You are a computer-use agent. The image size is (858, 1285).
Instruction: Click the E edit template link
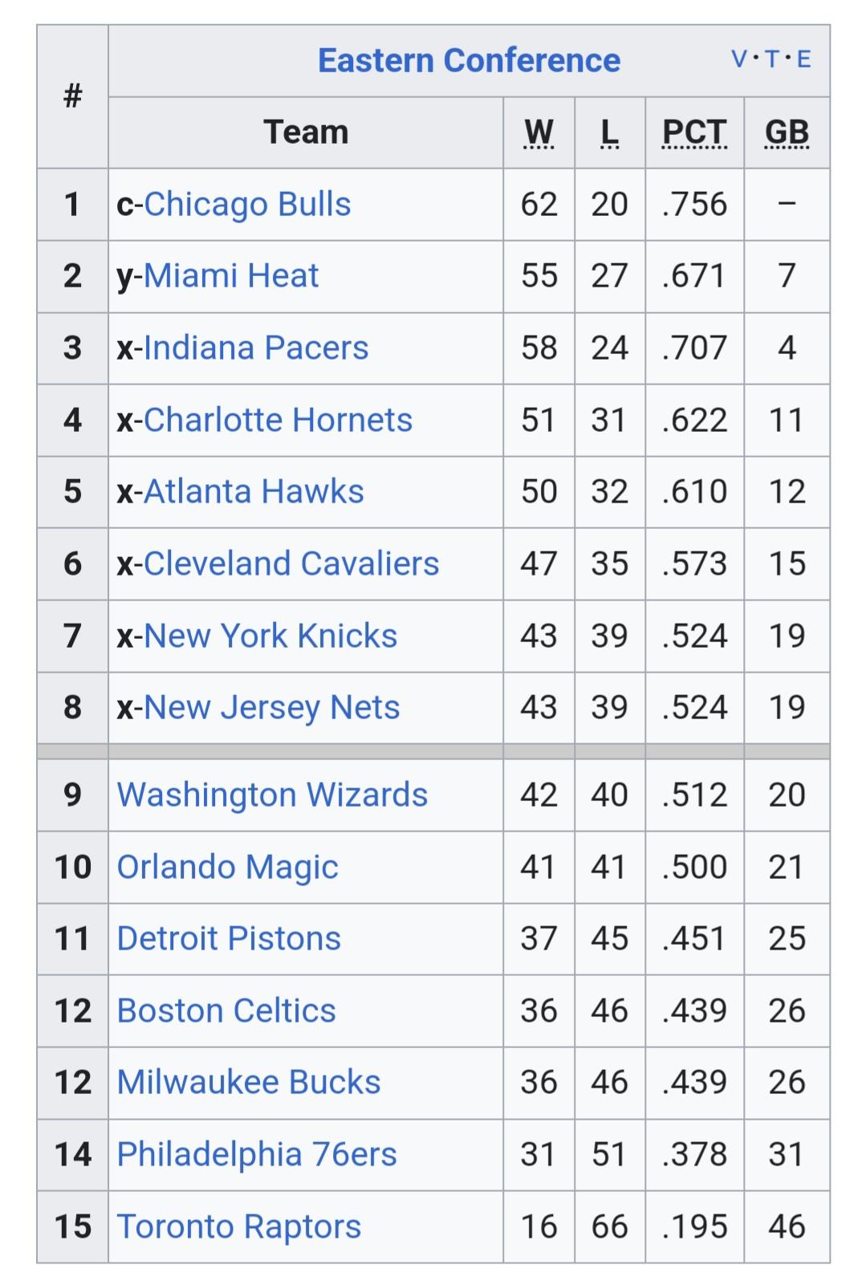pos(803,59)
